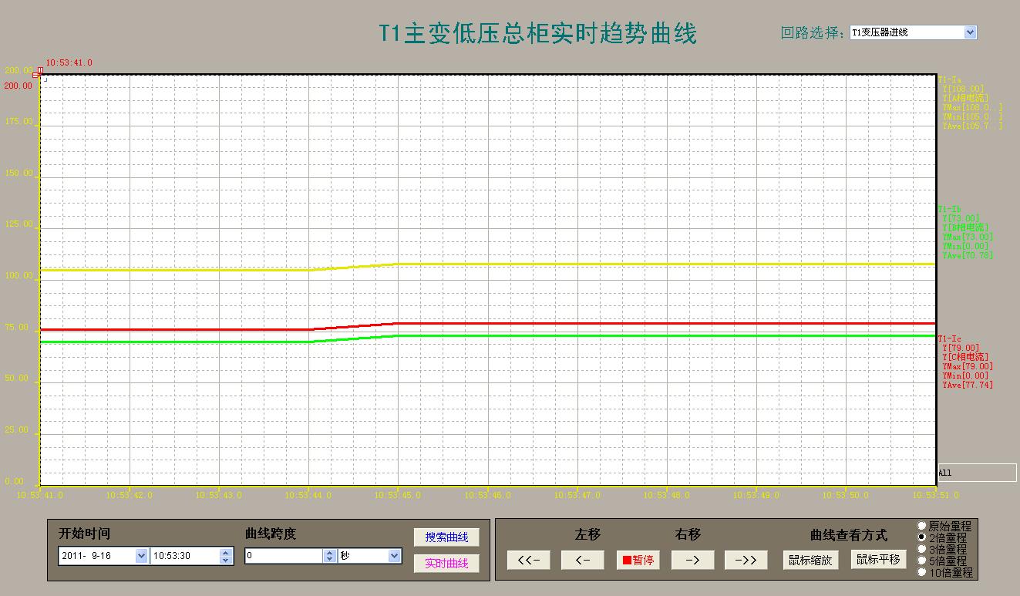The image size is (1020, 596).
Task: Open the start date picker dropdown
Action: click(x=141, y=555)
